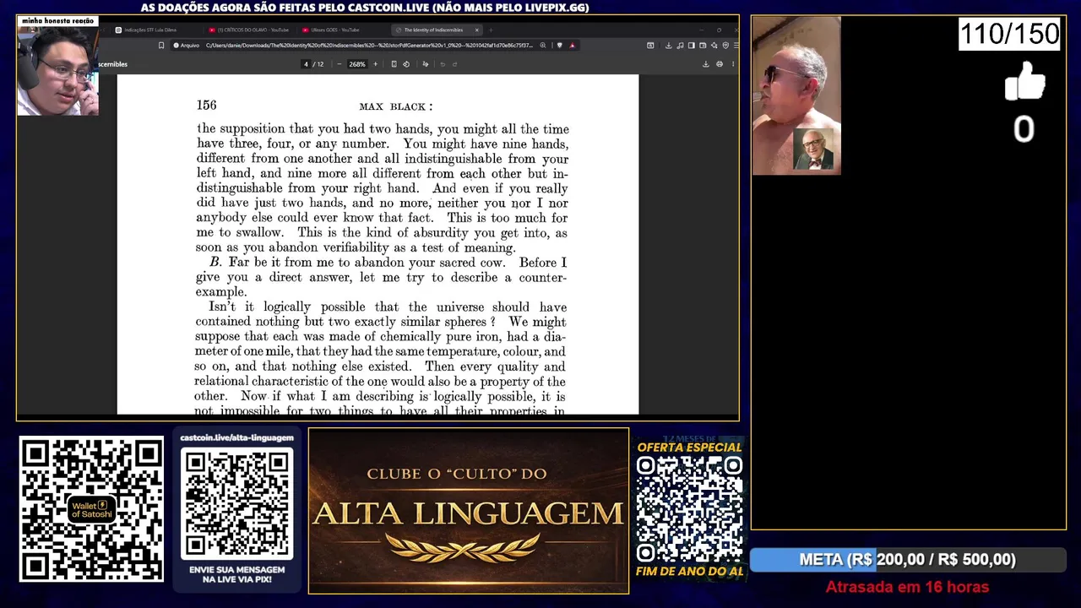Open a new browser tab
This screenshot has height=608, width=1081.
coord(491,30)
